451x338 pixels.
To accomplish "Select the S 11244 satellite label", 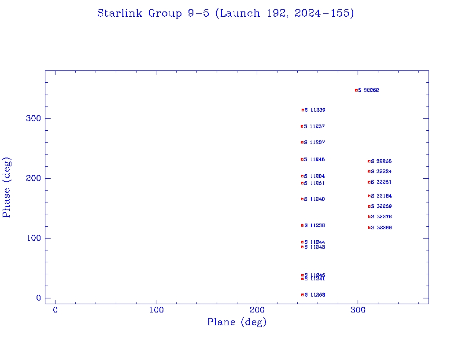I will pos(314,242).
